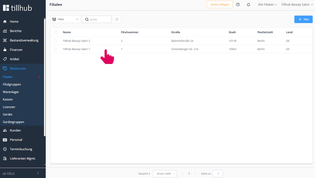The height and width of the screenshot is (178, 315).
Task: Open the help question-mark icon
Action: 238,5
